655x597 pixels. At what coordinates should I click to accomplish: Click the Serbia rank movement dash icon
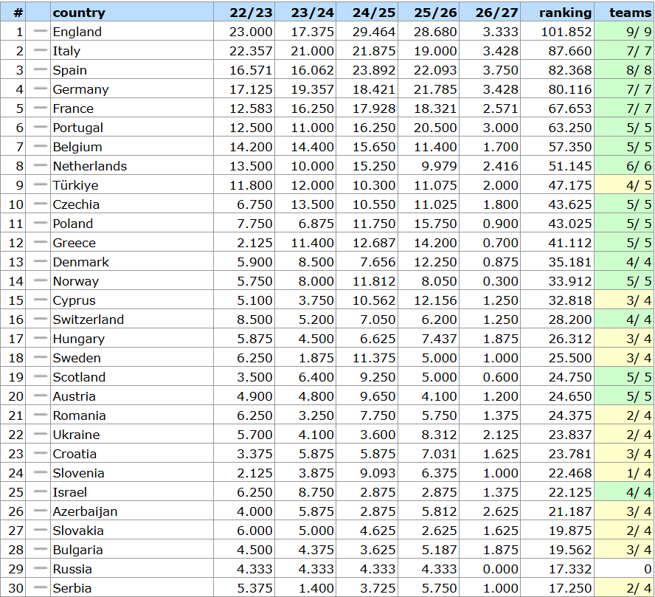click(x=40, y=587)
